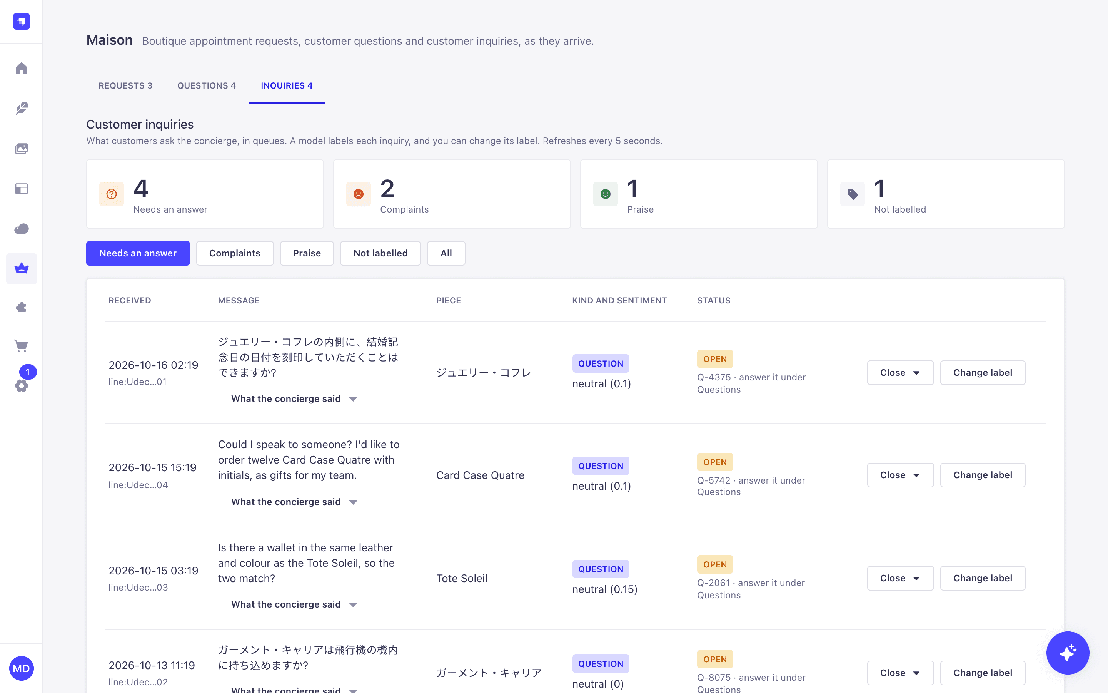
Task: Expand concierge reply for ジュエリー・コフレ inquiry
Action: [x=294, y=399]
